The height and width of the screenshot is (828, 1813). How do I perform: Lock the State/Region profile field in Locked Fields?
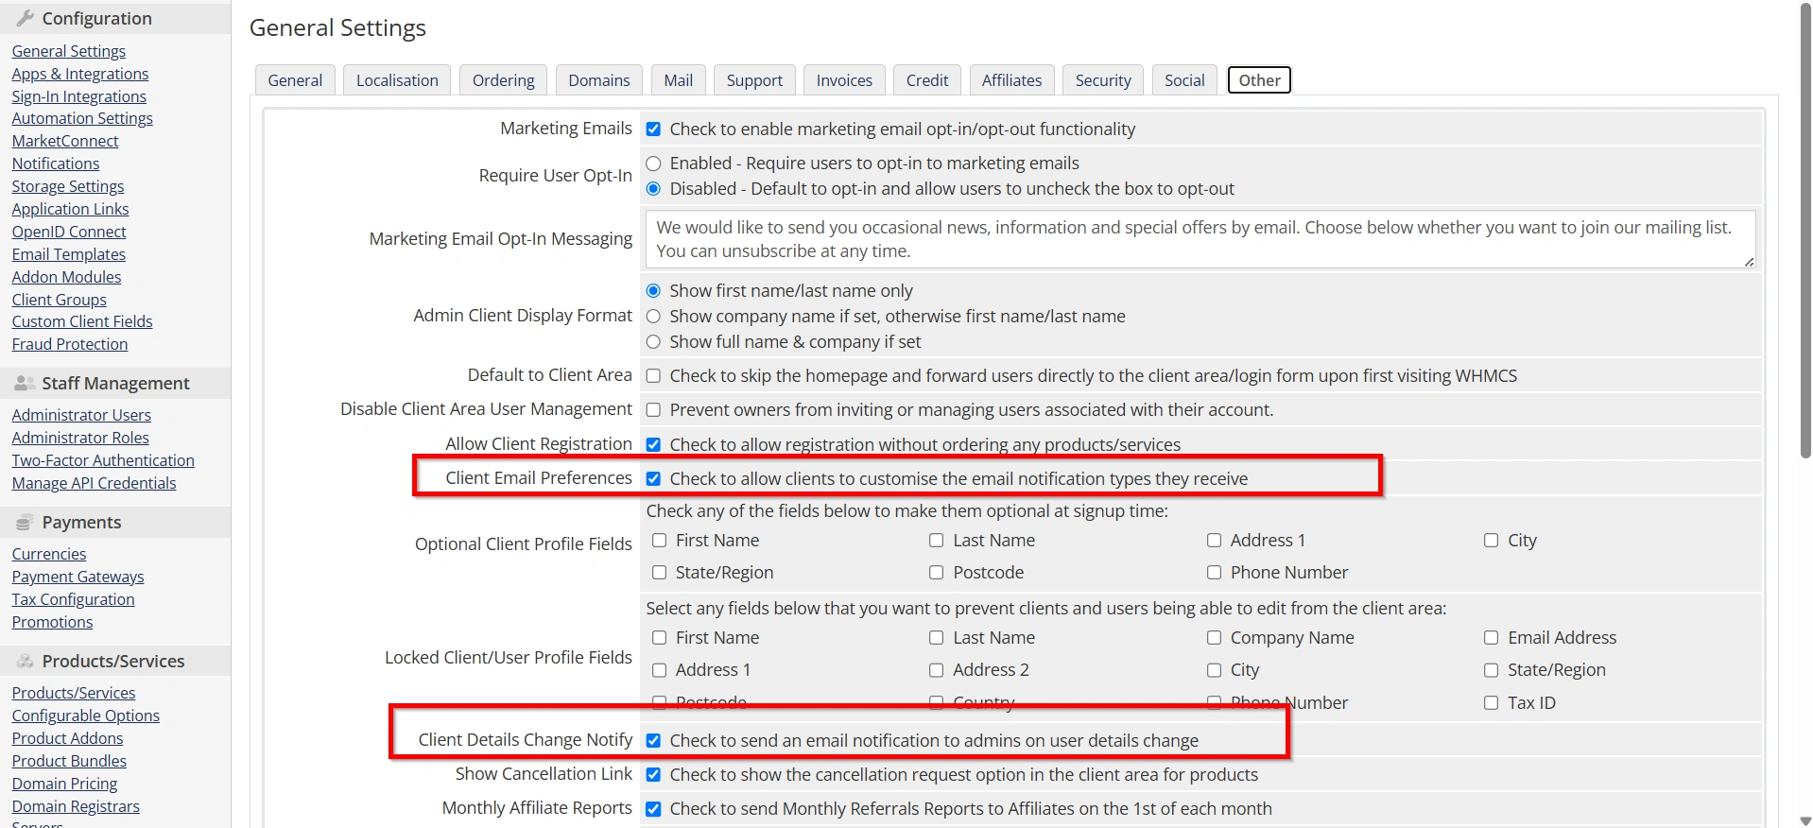pyautogui.click(x=1492, y=670)
